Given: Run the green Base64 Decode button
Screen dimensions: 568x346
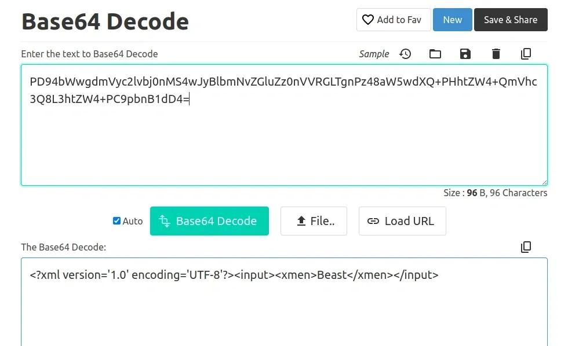Looking at the screenshot, I should coord(209,221).
